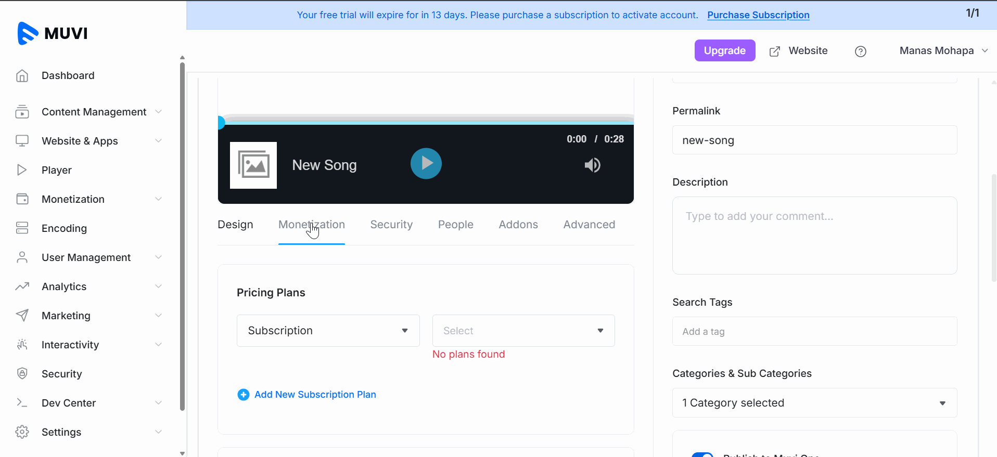Viewport: 997px width, 457px height.
Task: Switch to the Security tab
Action: click(x=391, y=225)
